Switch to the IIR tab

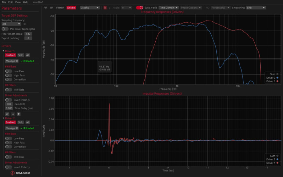pyautogui.click(x=52, y=8)
